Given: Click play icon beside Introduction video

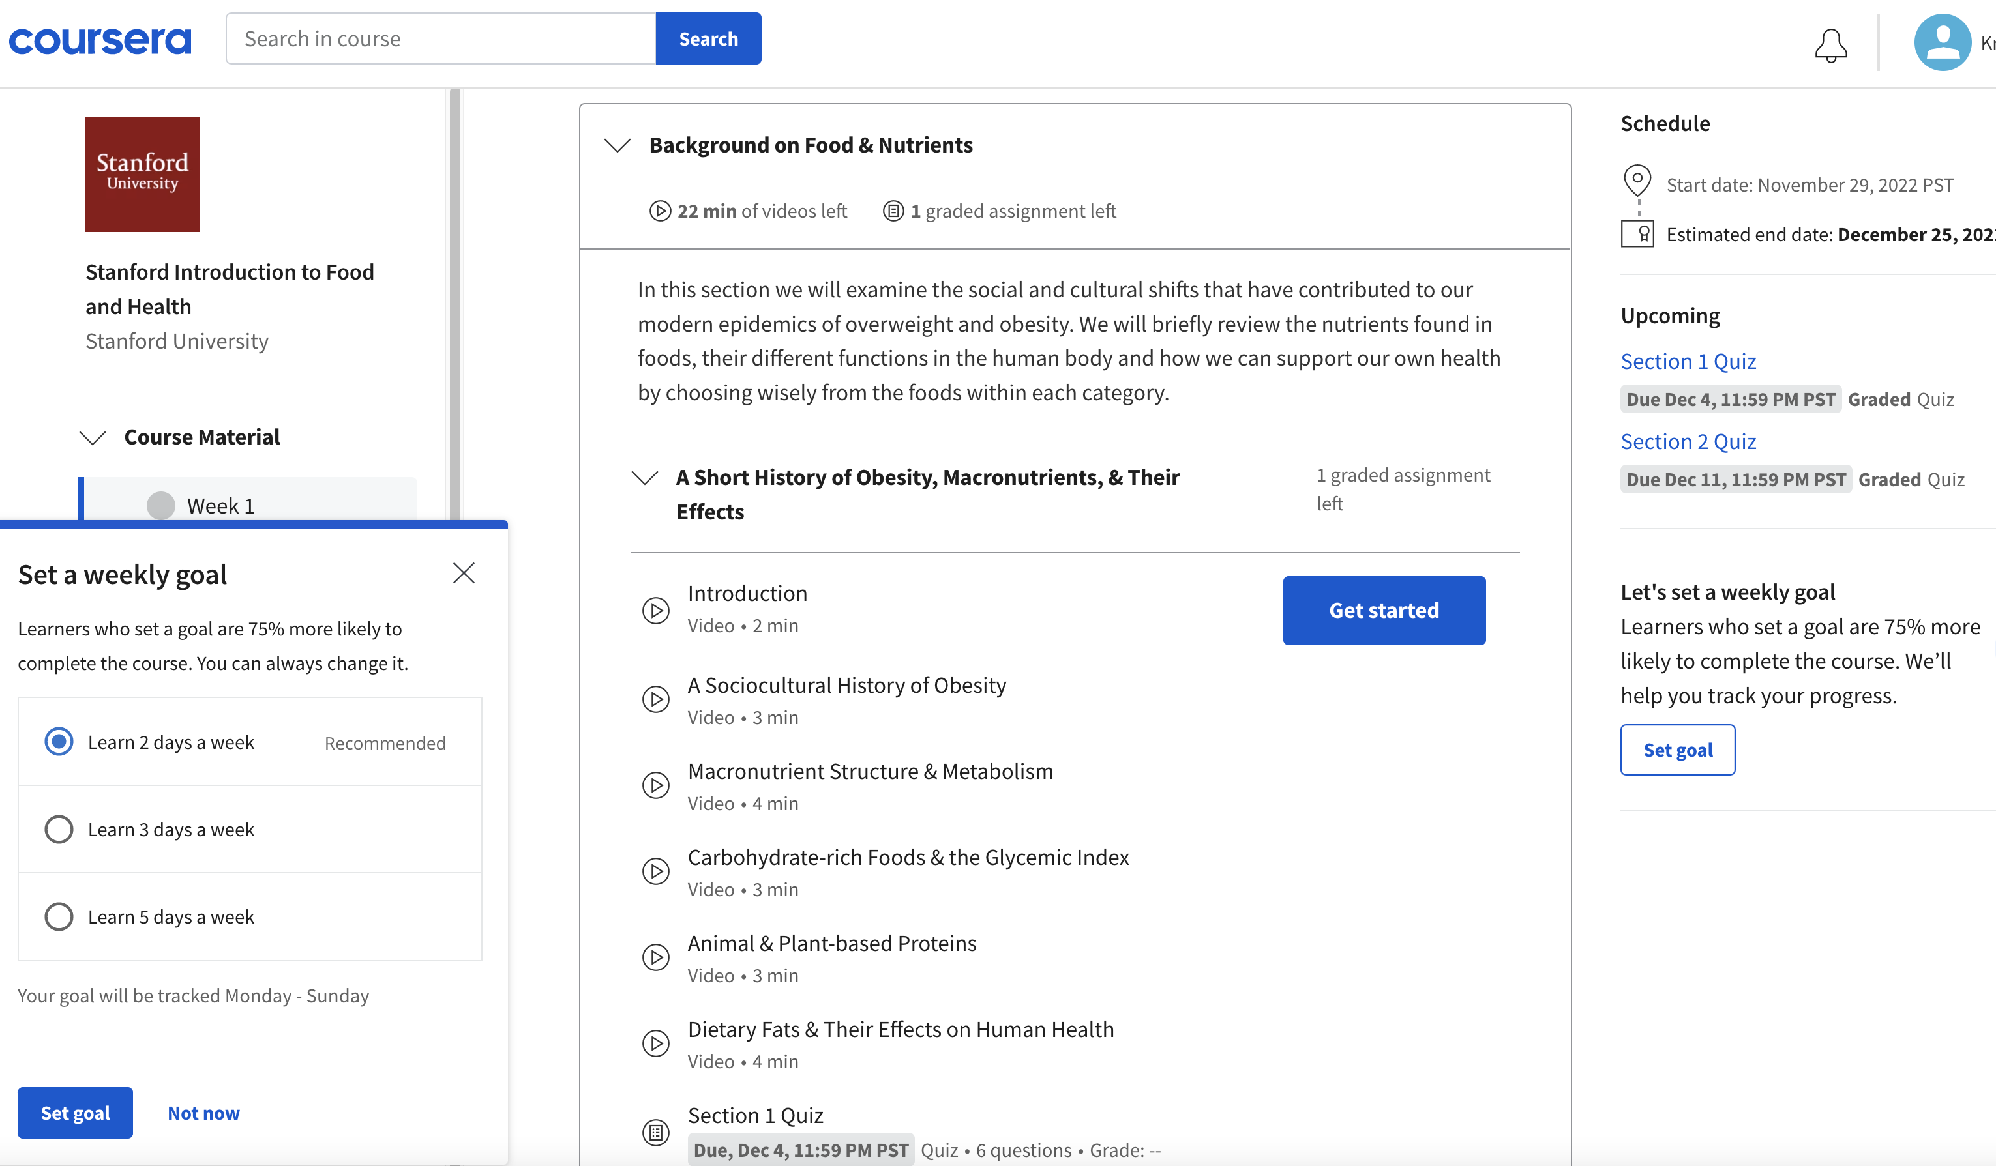Looking at the screenshot, I should [x=655, y=609].
